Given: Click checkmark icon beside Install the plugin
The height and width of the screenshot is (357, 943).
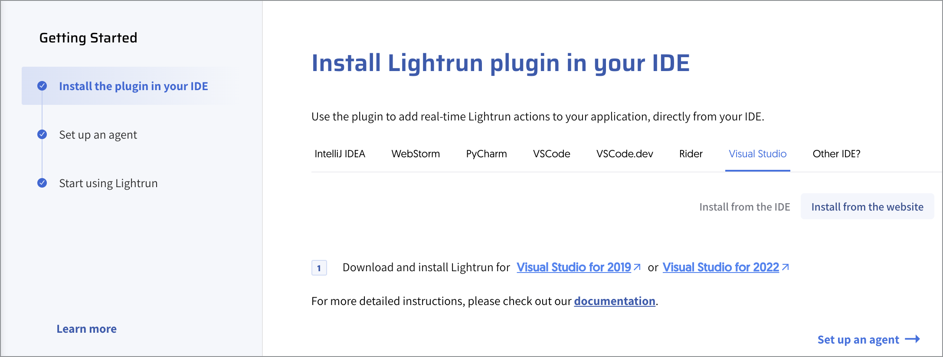Looking at the screenshot, I should point(42,86).
